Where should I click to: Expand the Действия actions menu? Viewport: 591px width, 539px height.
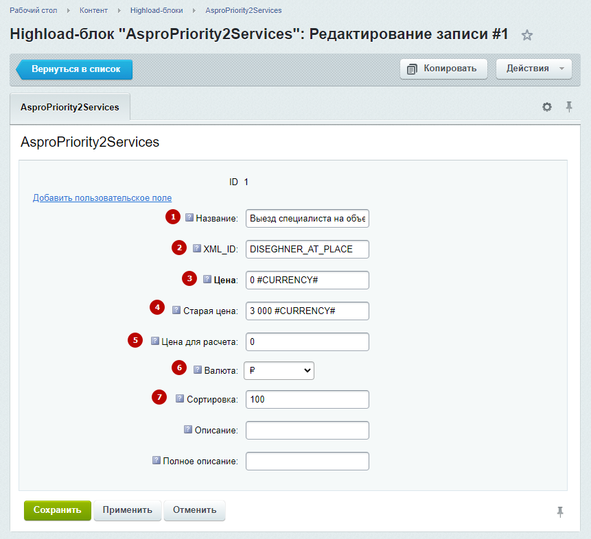pyautogui.click(x=534, y=69)
